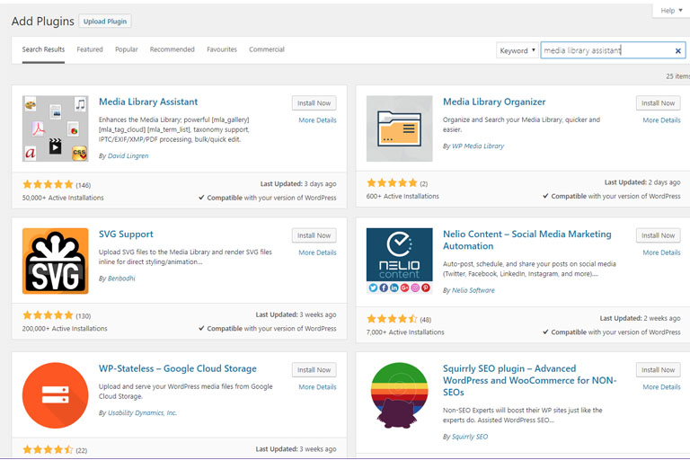
Task: Select the '50,000+ Active Installations' text
Action: point(63,198)
